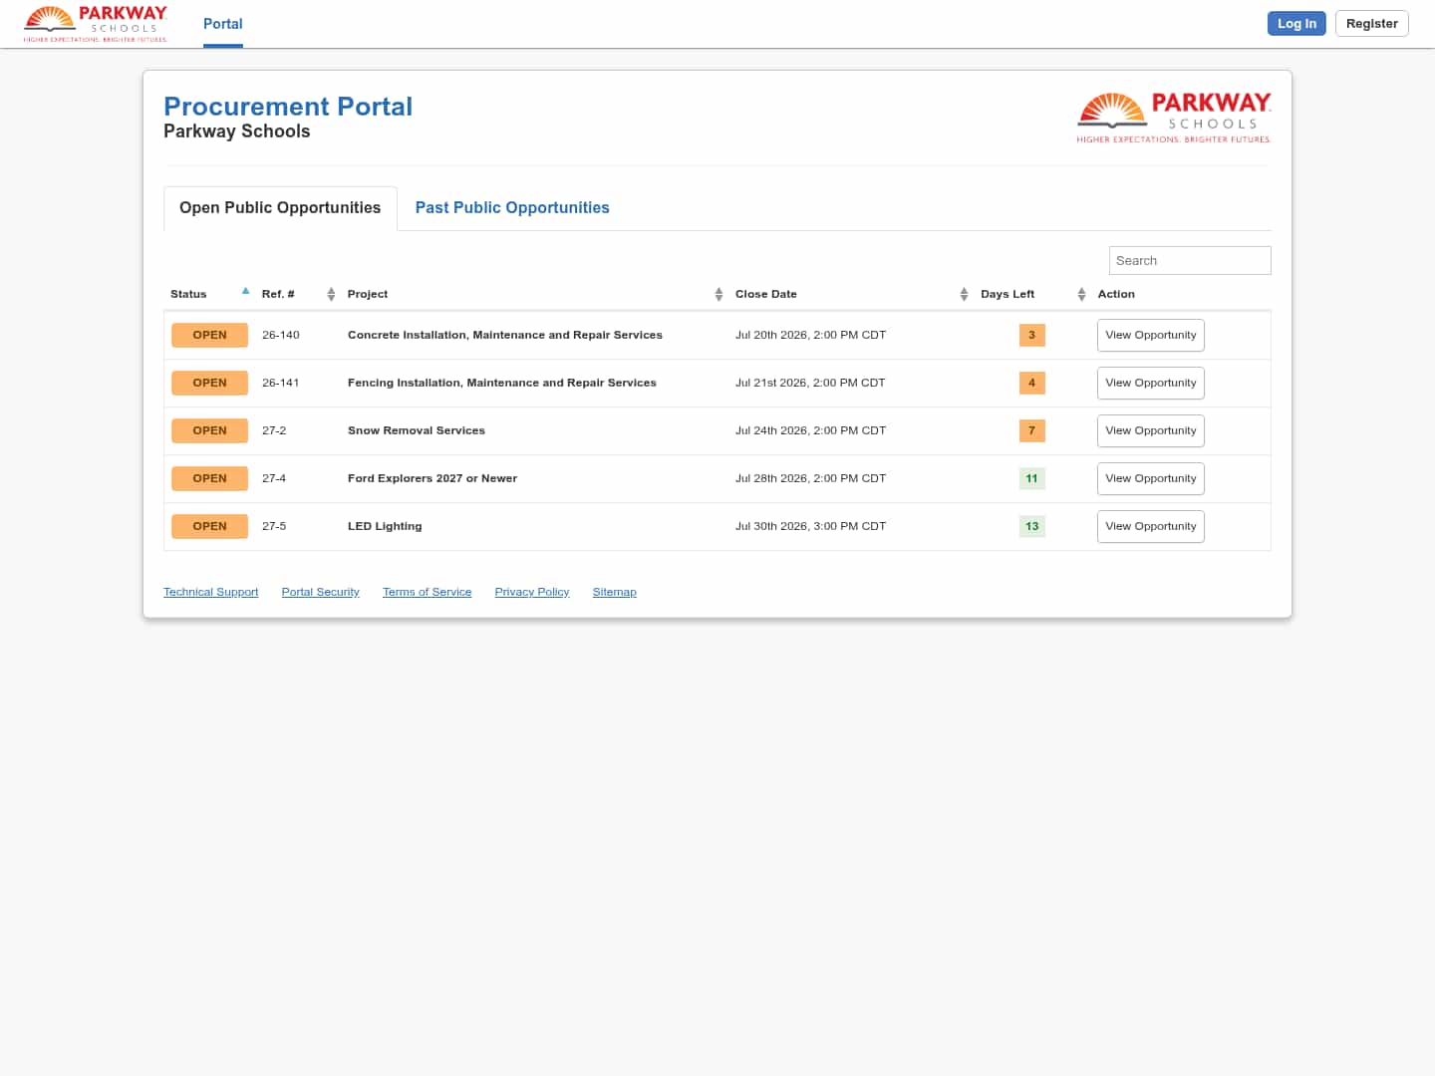View Opportunity for LED Lighting

click(x=1150, y=526)
